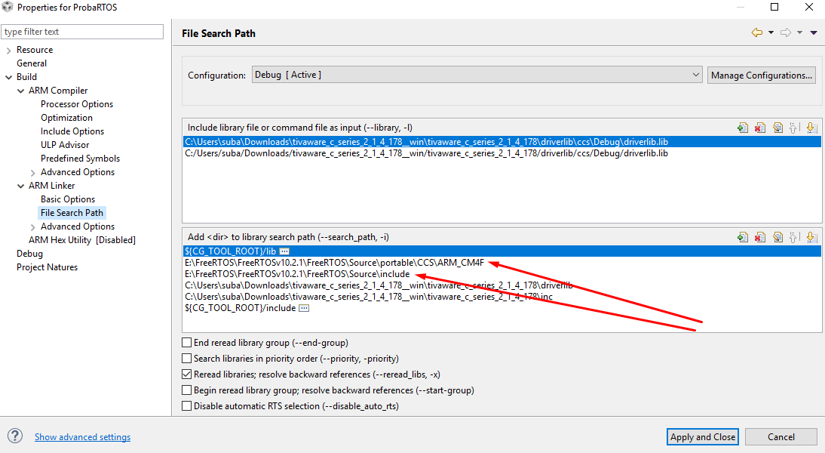
Task: Click Edit icon in the --library list toolbar
Action: tap(777, 128)
